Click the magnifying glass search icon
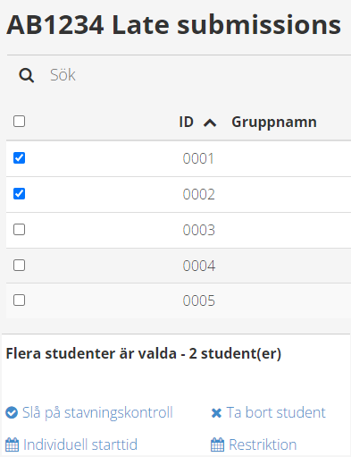This screenshot has width=351, height=457. pyautogui.click(x=26, y=75)
